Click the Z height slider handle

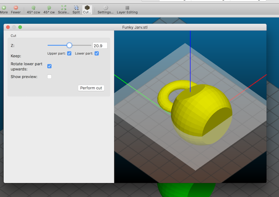pyautogui.click(x=69, y=45)
